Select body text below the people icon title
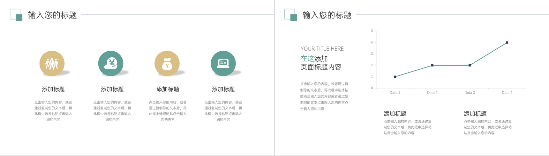Image resolution: width=549 pixels, height=156 pixels. click(x=53, y=111)
